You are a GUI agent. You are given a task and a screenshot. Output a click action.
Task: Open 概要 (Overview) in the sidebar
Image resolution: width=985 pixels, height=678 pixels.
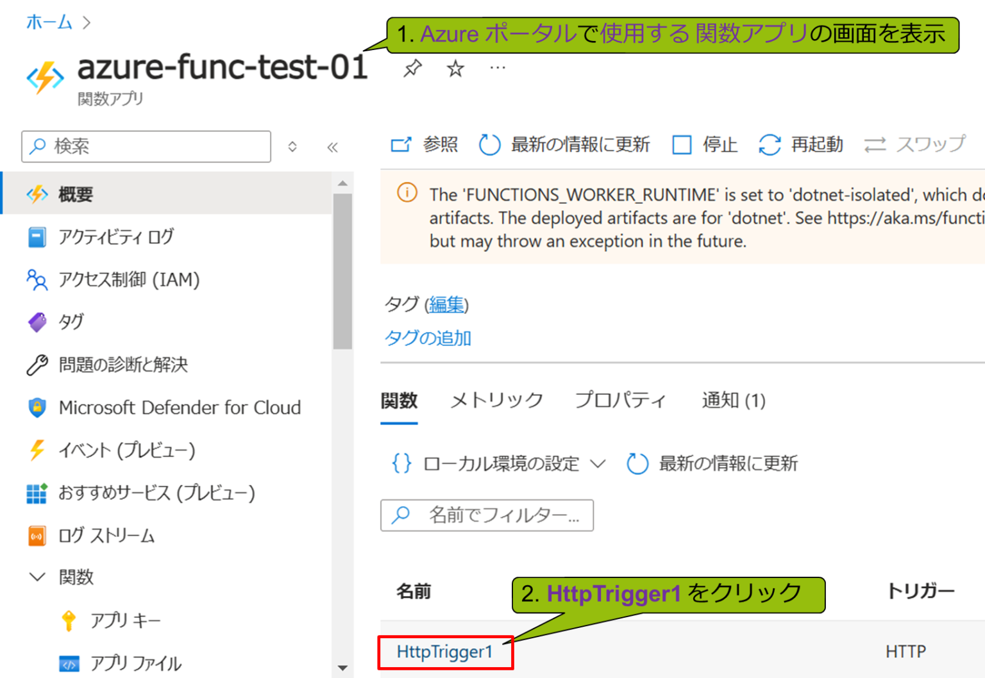point(76,194)
